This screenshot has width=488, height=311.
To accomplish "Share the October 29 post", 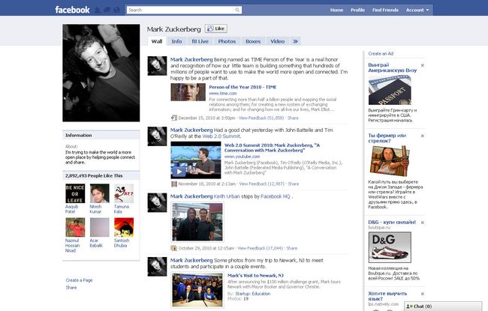I will point(291,248).
